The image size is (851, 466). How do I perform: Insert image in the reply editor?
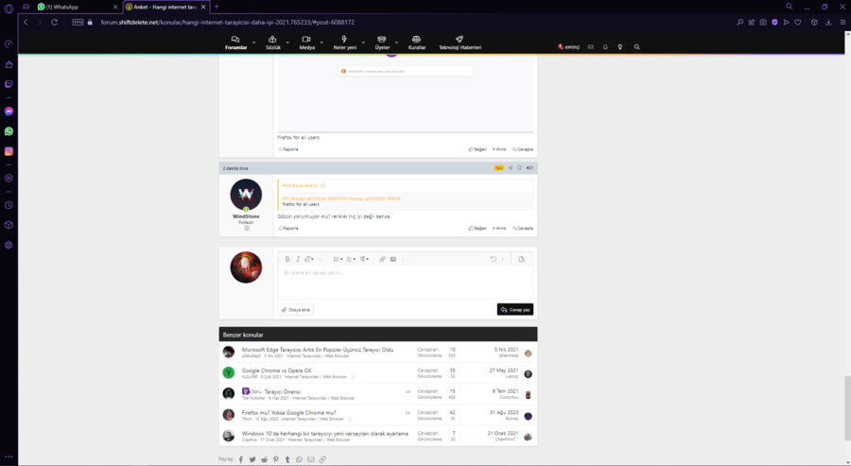(x=393, y=259)
